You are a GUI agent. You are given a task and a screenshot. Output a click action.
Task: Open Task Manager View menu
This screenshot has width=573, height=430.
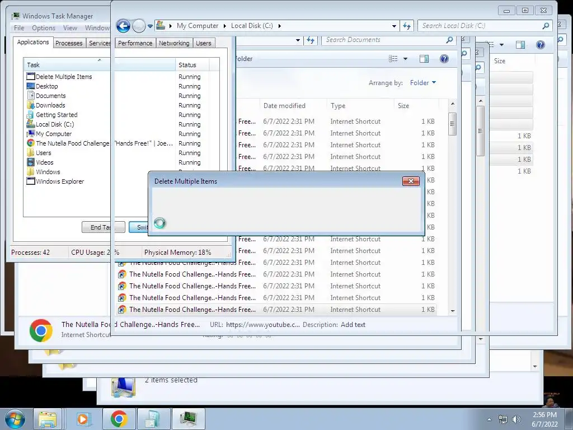pyautogui.click(x=70, y=28)
